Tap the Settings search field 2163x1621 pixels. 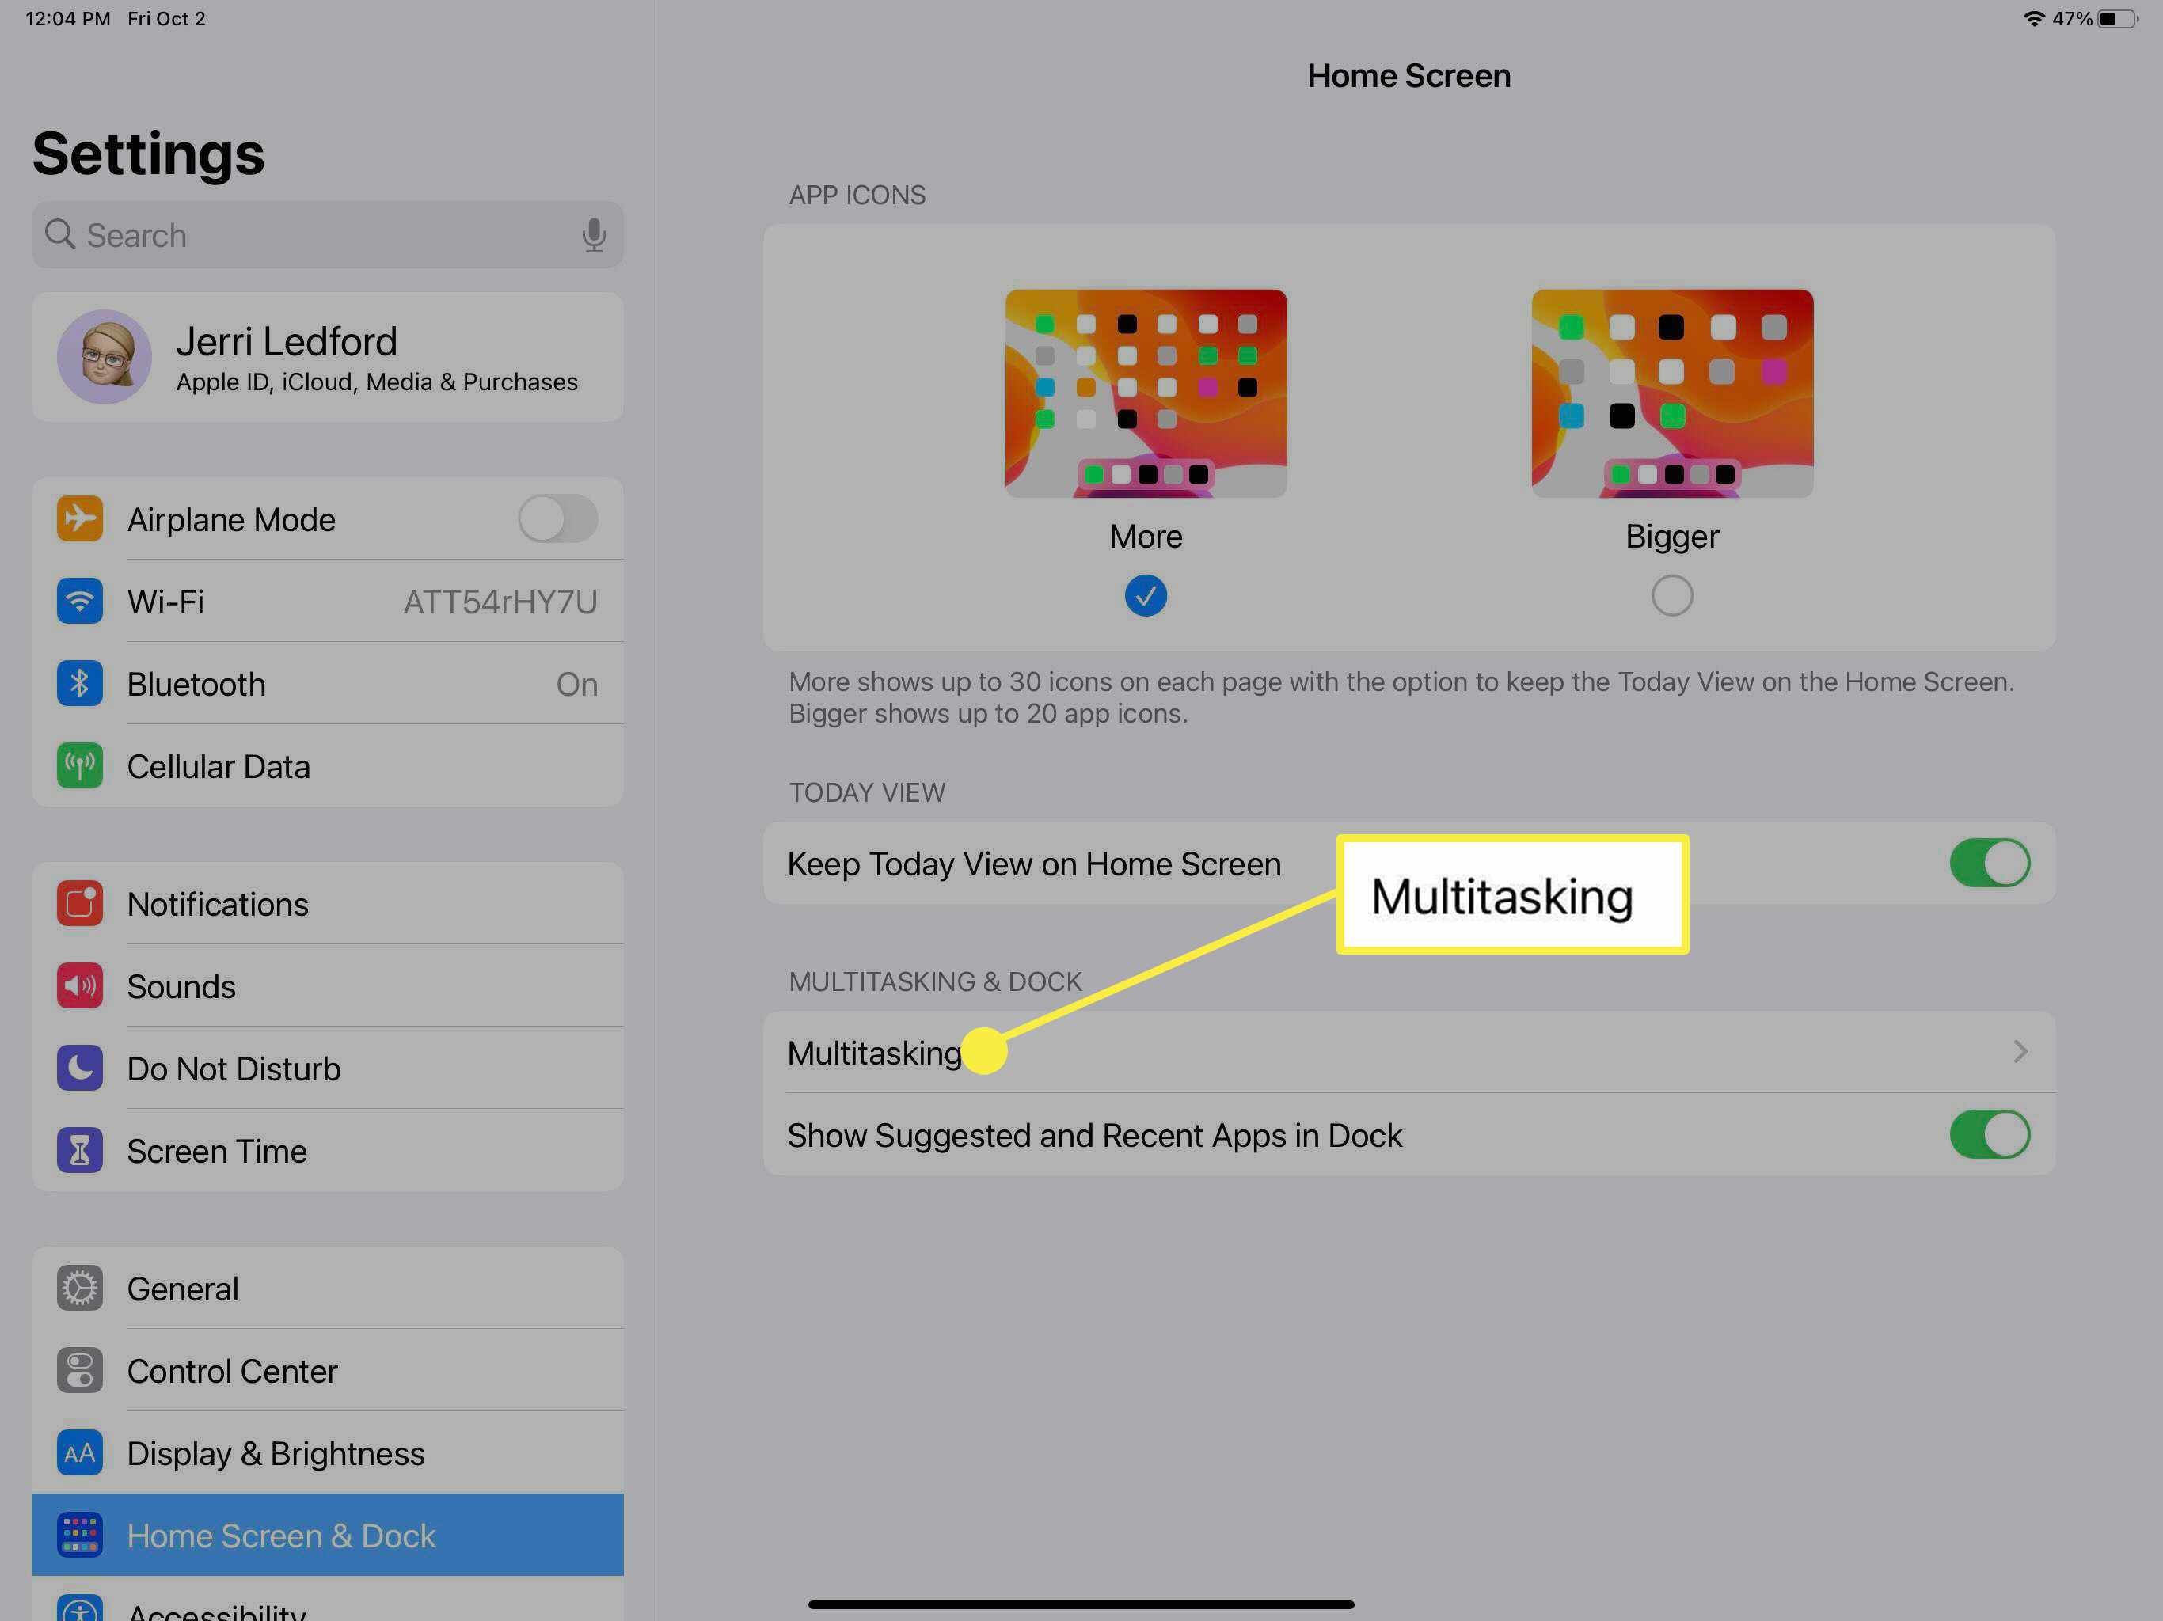click(x=327, y=233)
